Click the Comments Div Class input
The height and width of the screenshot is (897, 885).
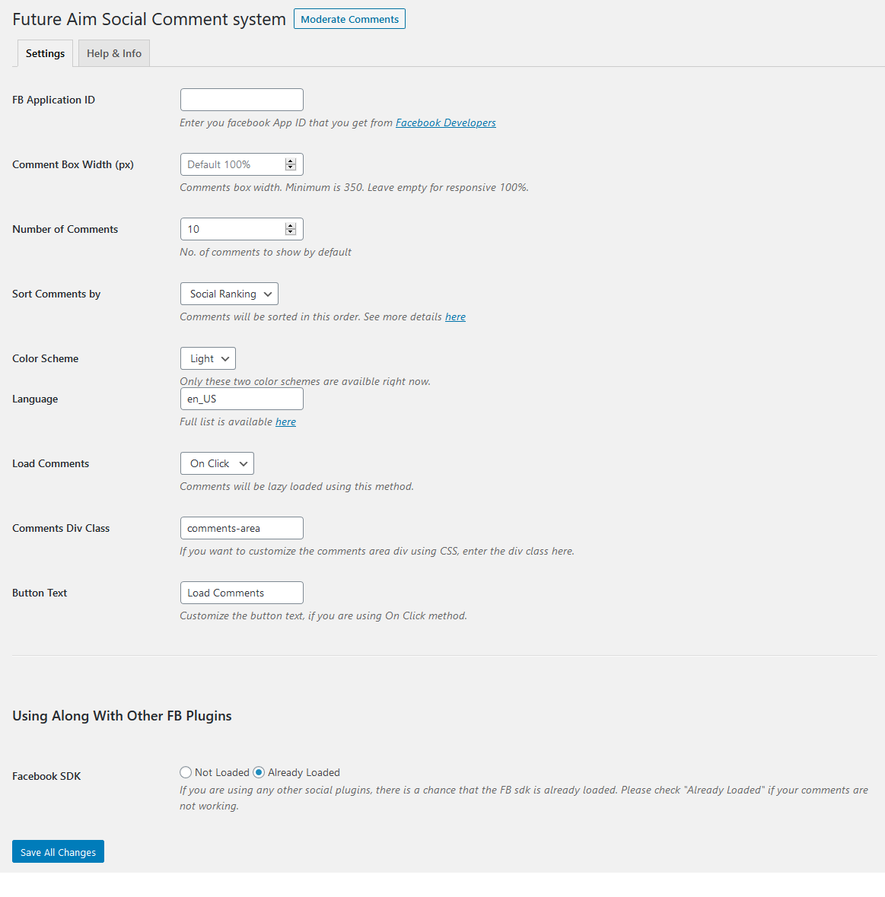point(241,528)
